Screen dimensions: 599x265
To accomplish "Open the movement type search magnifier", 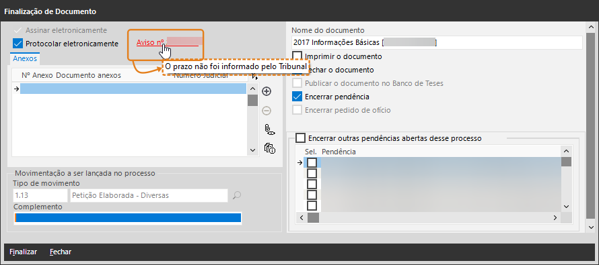I will [x=237, y=195].
